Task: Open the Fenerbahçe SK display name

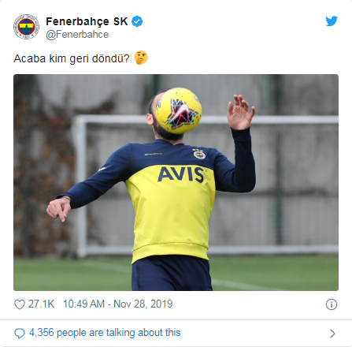Action: coord(87,21)
